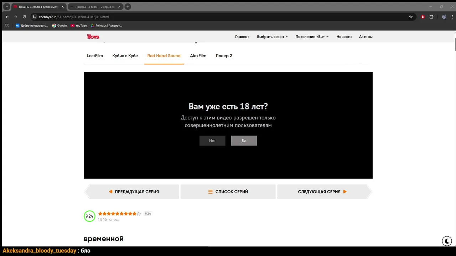Answer 'Нет' to the age prompt
Viewport: 456px width, 256px height.
click(212, 141)
